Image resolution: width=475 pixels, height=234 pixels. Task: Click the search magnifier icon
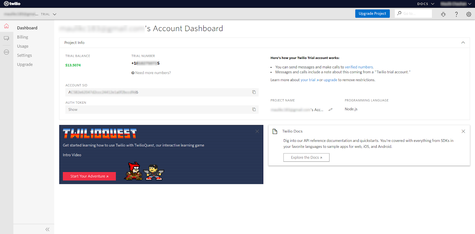399,13
